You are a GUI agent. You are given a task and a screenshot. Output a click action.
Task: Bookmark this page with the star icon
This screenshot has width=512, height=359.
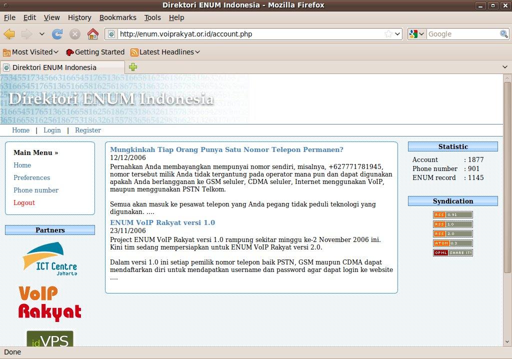pyautogui.click(x=388, y=34)
